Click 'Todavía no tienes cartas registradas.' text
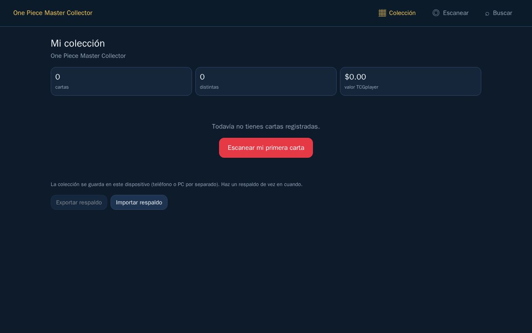 [x=266, y=127]
